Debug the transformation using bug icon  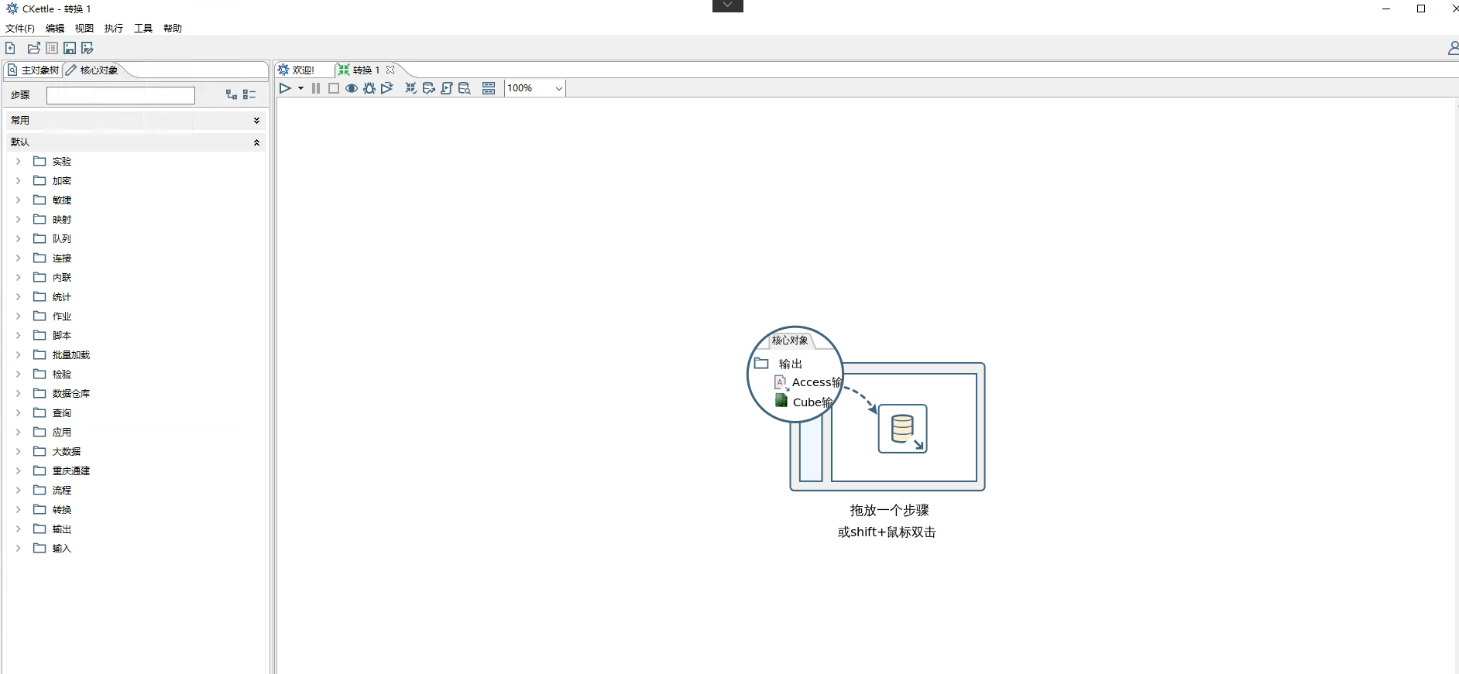369,88
